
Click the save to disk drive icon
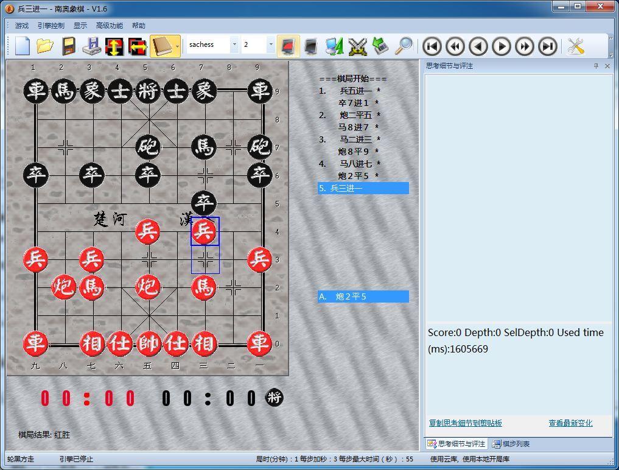[91, 46]
